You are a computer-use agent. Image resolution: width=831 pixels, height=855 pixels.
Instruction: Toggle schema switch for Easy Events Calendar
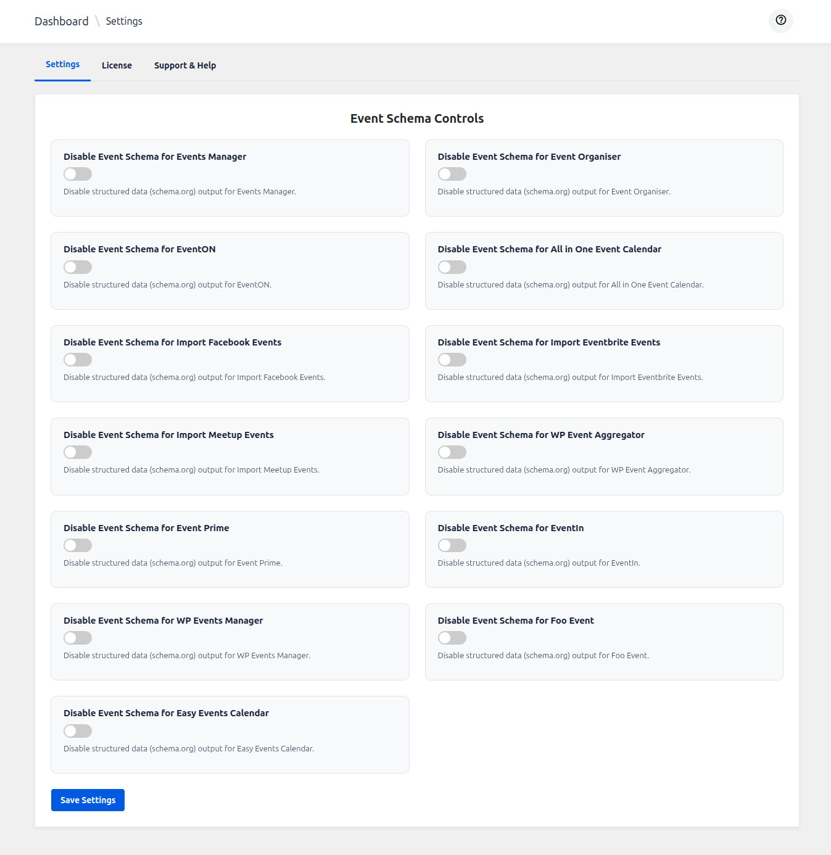(78, 731)
